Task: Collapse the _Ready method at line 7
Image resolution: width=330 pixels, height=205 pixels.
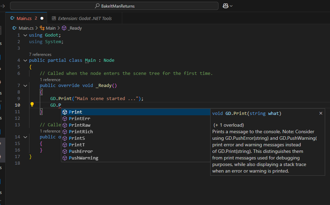Action: click(25, 86)
